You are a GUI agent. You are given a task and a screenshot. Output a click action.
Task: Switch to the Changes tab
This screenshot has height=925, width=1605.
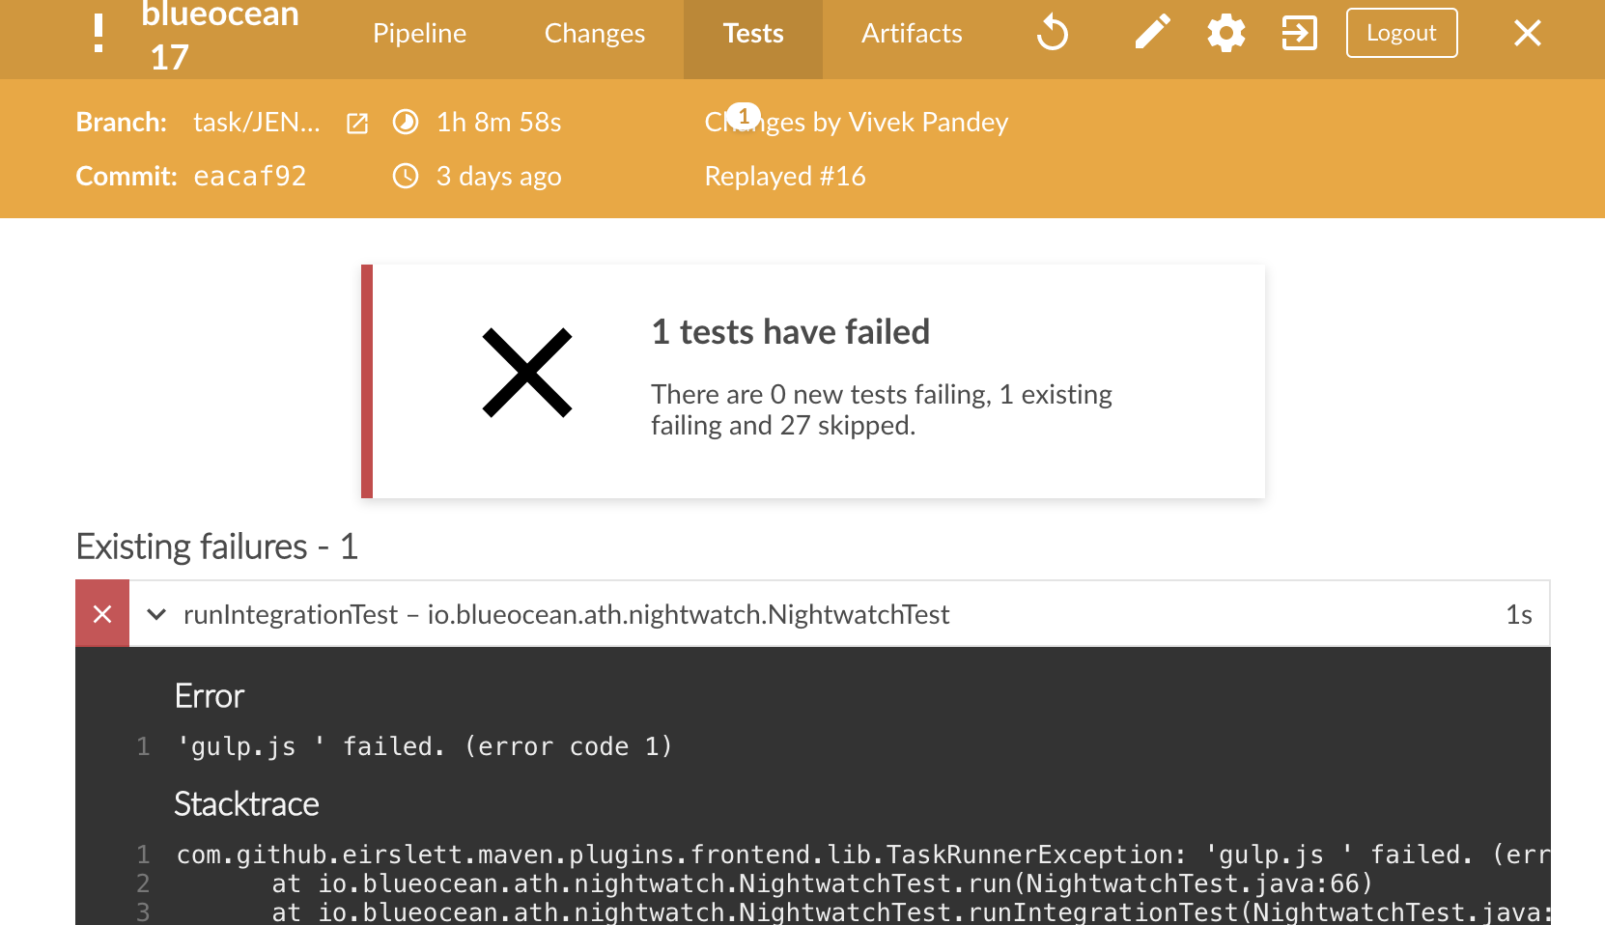[x=594, y=34]
